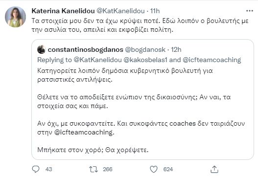Click the 624 likes count
Screen dimensions: 258x179
pyautogui.click(x=168, y=169)
